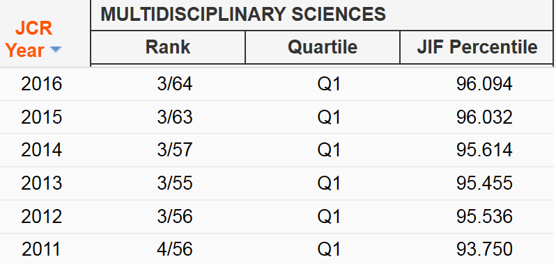Select the Rank column header
Image resolution: width=556 pixels, height=264 pixels.
pos(168,47)
